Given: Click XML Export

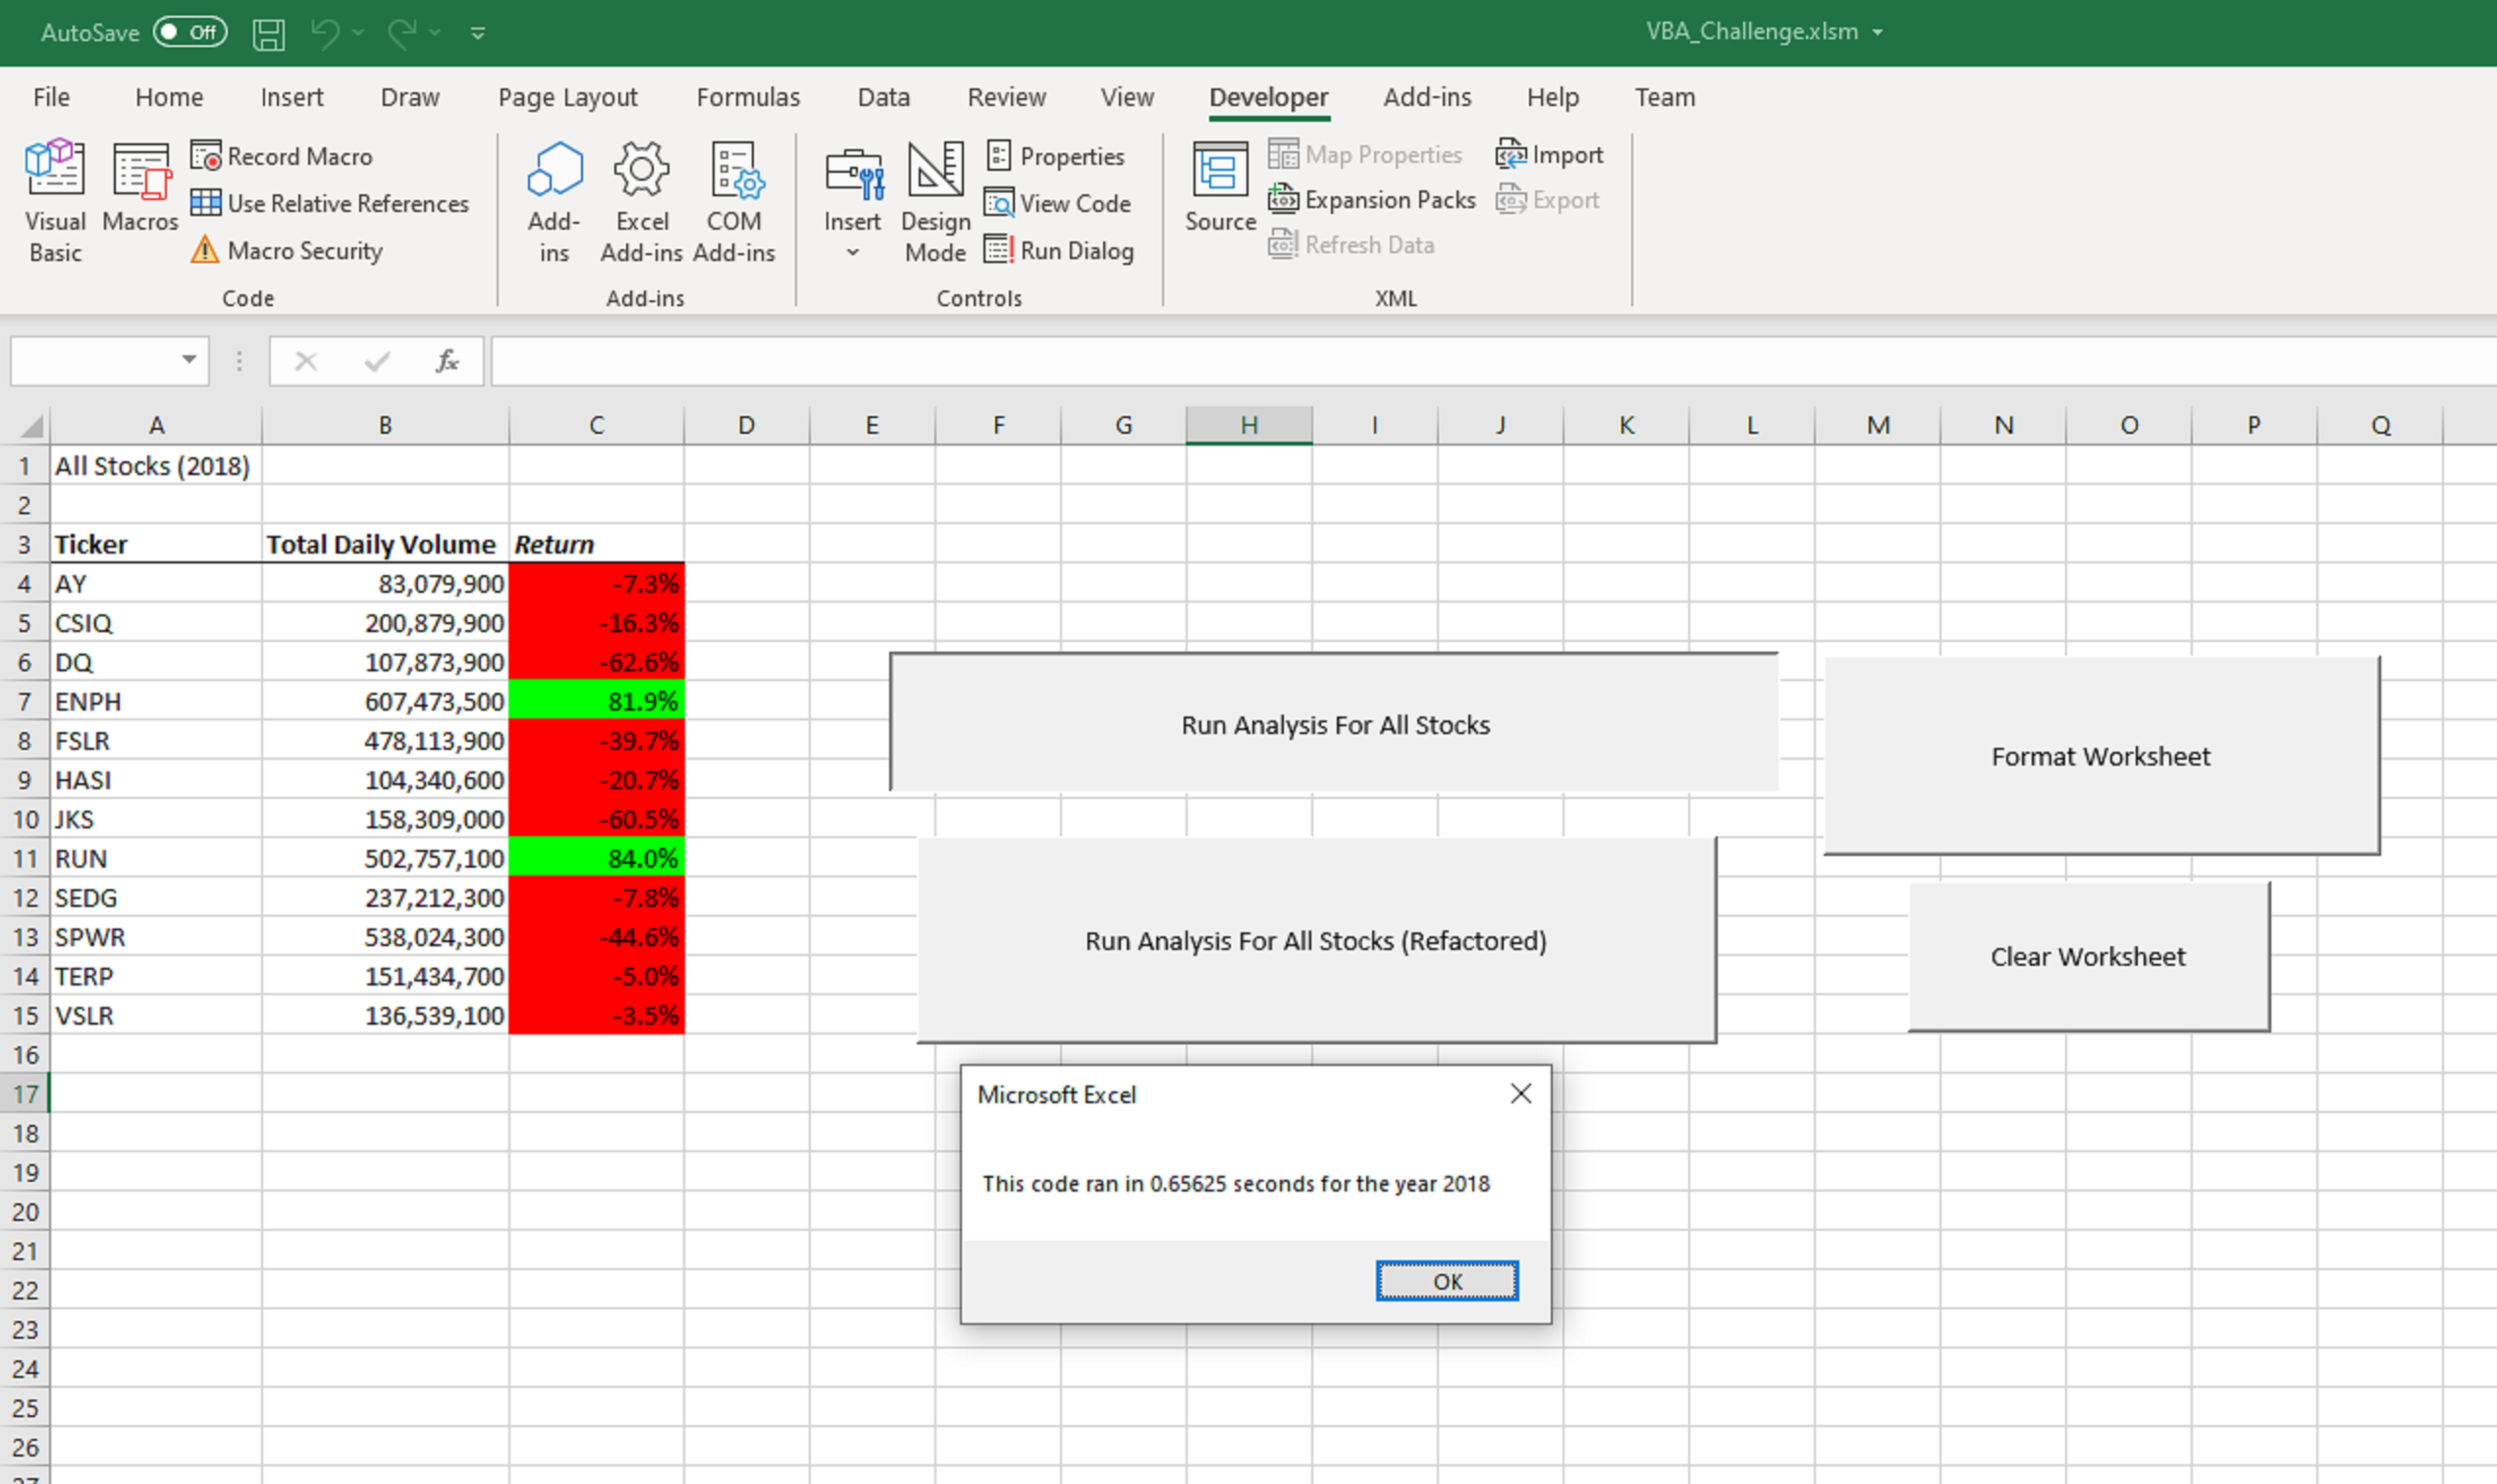Looking at the screenshot, I should coord(1547,200).
